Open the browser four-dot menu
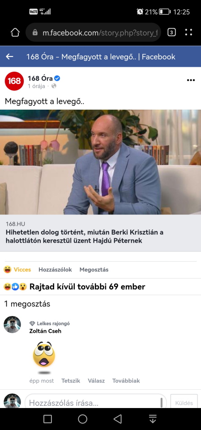Viewport: 201px width, 430px height. (x=188, y=33)
